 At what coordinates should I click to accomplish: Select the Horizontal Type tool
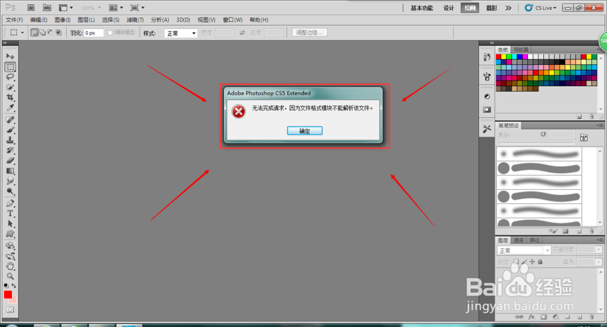pos(10,213)
